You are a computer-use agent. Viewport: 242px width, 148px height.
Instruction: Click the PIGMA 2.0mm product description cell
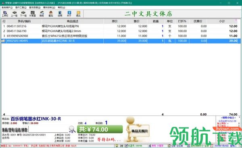click(61, 31)
